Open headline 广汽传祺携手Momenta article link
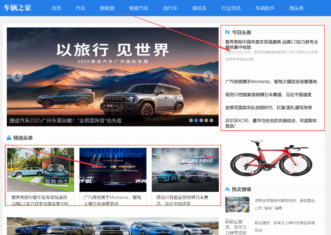Viewport: 331px width, 235px height. 271,82
